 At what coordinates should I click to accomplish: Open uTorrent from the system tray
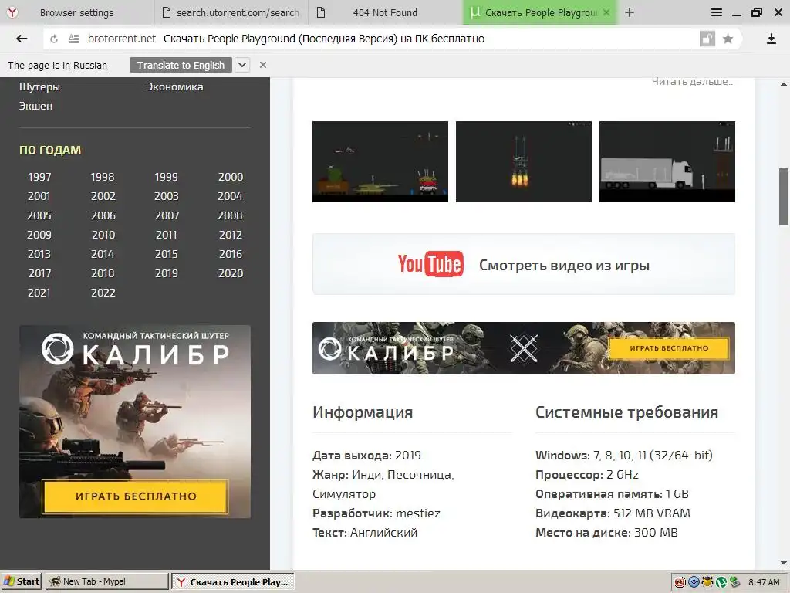pyautogui.click(x=721, y=582)
